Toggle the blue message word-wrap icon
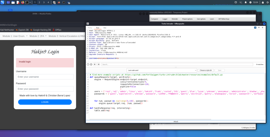 255,27
